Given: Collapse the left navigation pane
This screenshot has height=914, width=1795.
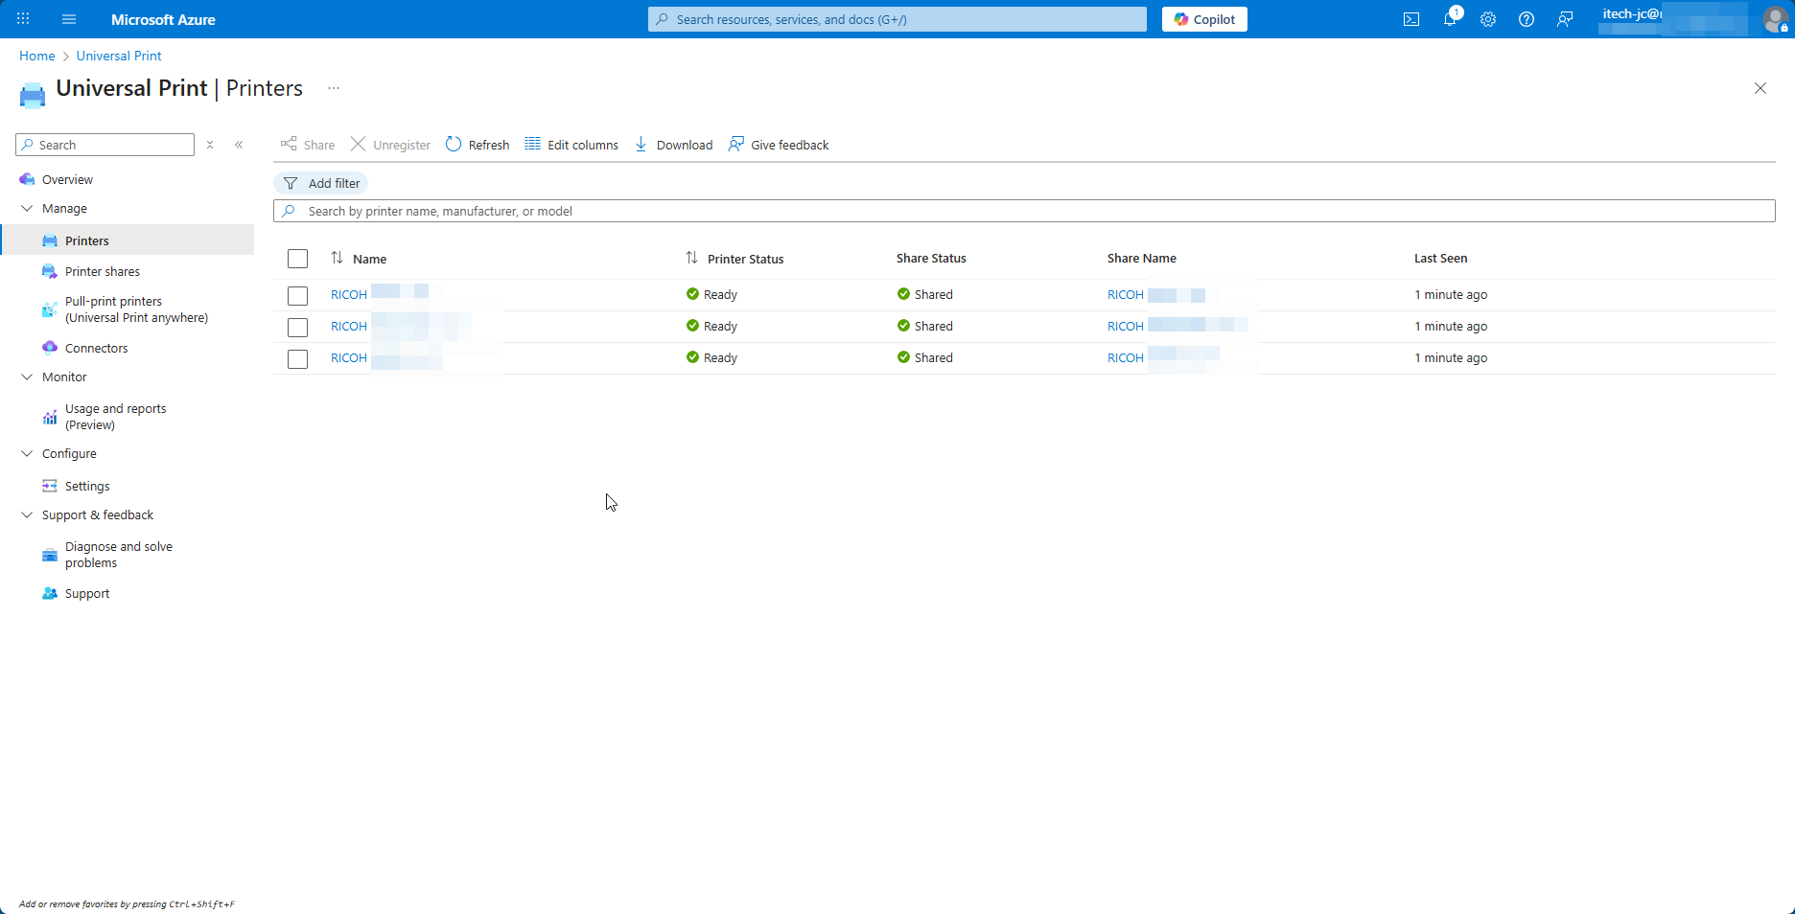Looking at the screenshot, I should (x=239, y=145).
